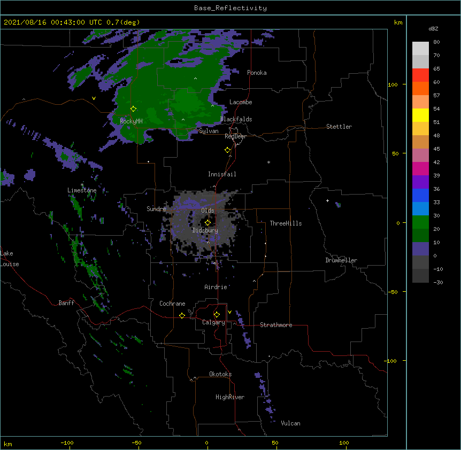Click the yellow diamond marker above RockyMH

134,108
